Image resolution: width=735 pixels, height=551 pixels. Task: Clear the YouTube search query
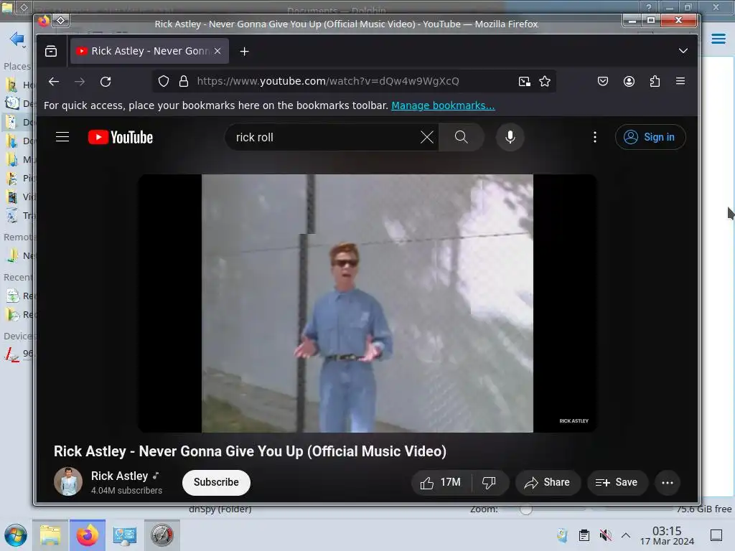[x=426, y=137]
